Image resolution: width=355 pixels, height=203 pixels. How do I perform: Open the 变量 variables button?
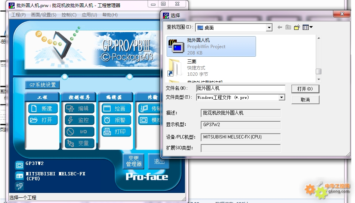(80, 143)
